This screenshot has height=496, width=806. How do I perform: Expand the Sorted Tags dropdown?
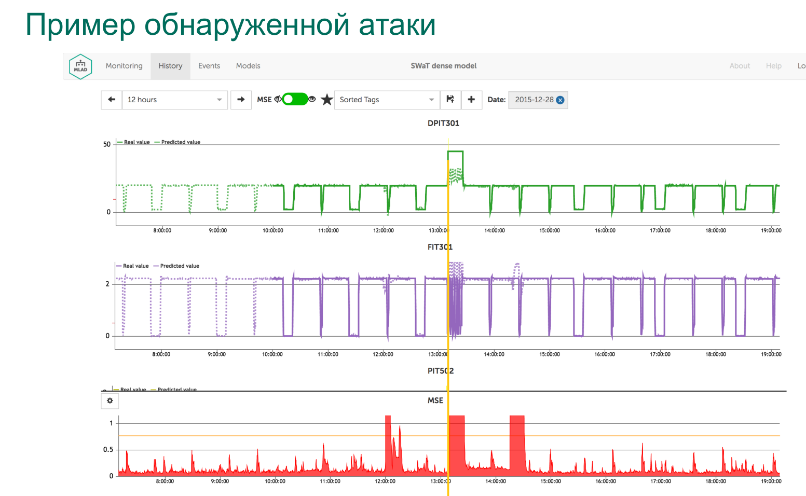pyautogui.click(x=387, y=100)
